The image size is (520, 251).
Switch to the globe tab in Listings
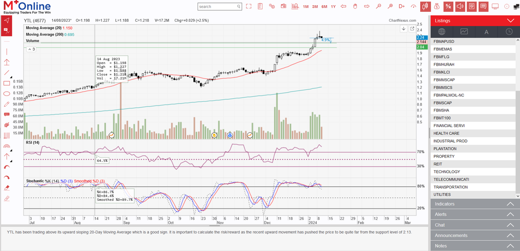(x=442, y=32)
